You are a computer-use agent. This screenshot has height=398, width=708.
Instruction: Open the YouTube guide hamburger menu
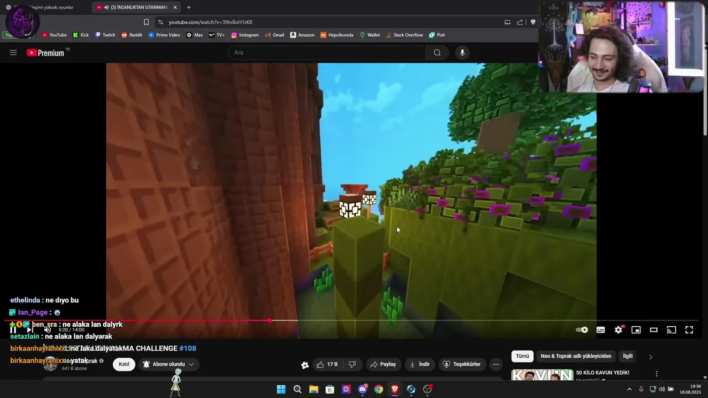pos(13,53)
